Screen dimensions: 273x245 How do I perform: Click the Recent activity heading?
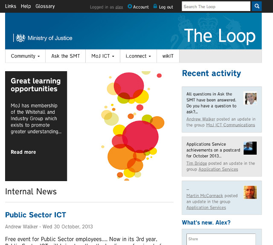pyautogui.click(x=212, y=73)
